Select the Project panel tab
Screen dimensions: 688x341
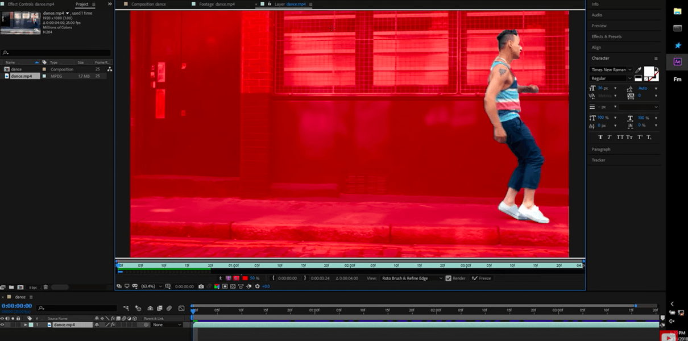82,4
